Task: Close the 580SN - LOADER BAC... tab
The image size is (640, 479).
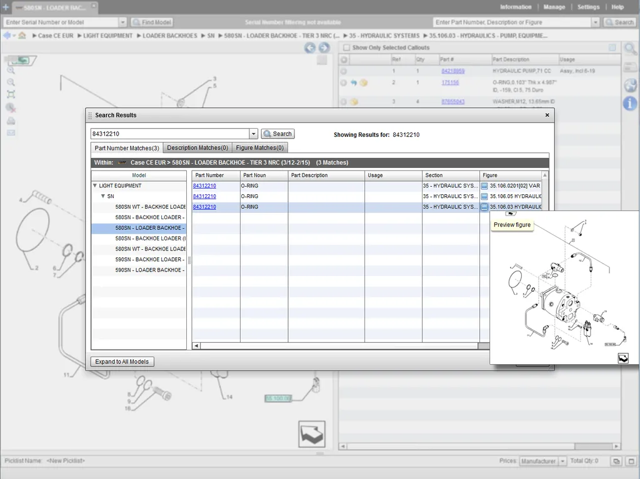Action: pos(94,6)
